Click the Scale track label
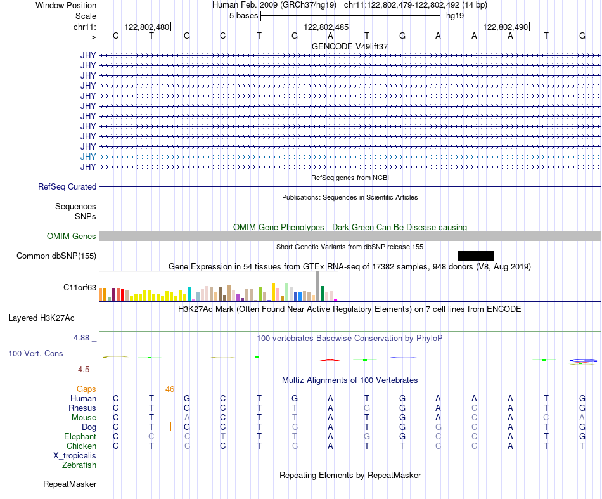Screen dimensions: 602x499 [x=86, y=16]
